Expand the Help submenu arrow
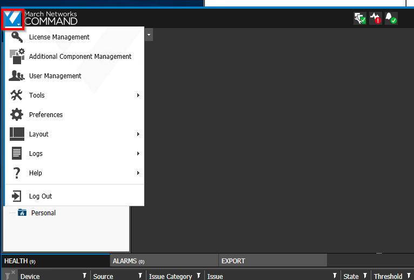The height and width of the screenshot is (280, 414). (x=138, y=173)
